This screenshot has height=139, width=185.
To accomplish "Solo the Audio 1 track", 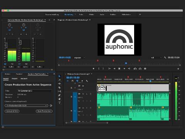I will (x=87, y=94).
